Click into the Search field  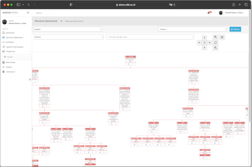click(x=45, y=13)
